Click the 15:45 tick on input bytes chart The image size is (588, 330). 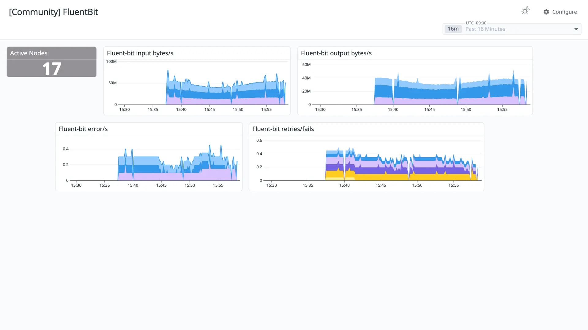pos(210,109)
